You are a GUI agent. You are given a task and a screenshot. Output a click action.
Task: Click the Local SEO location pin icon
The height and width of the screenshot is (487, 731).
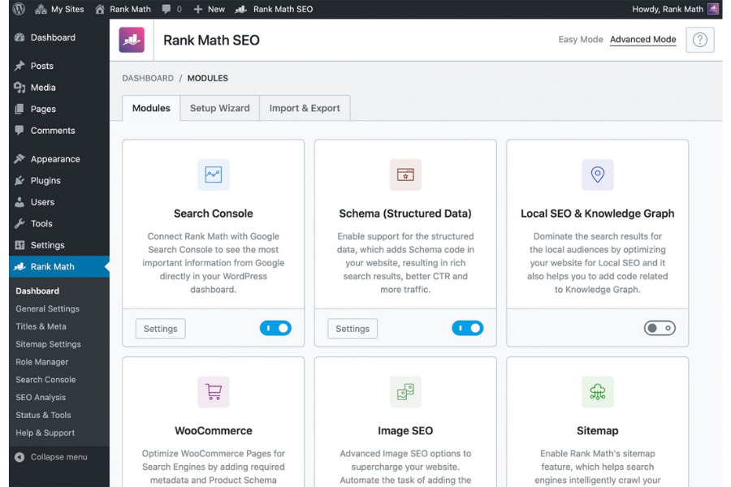pos(597,174)
